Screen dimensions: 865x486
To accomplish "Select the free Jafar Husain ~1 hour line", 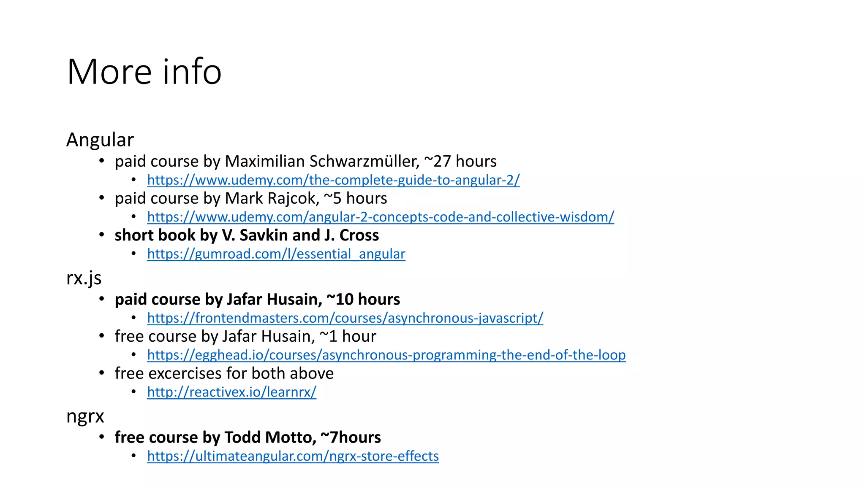I will pyautogui.click(x=245, y=336).
